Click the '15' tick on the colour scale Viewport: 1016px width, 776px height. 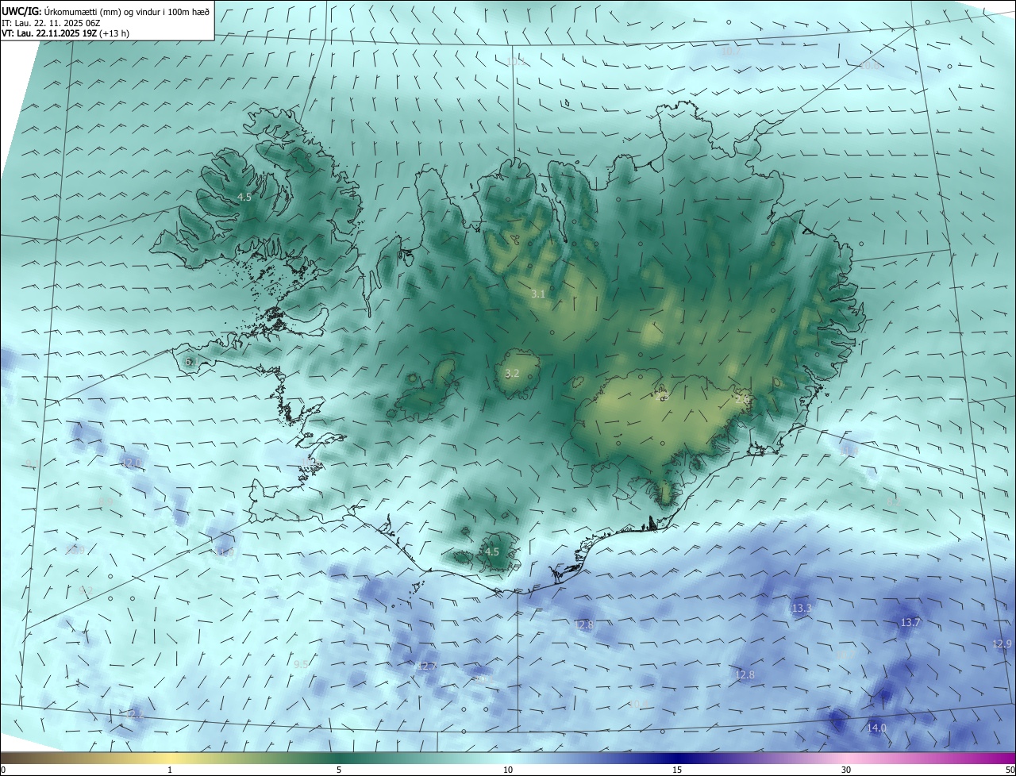click(x=677, y=770)
